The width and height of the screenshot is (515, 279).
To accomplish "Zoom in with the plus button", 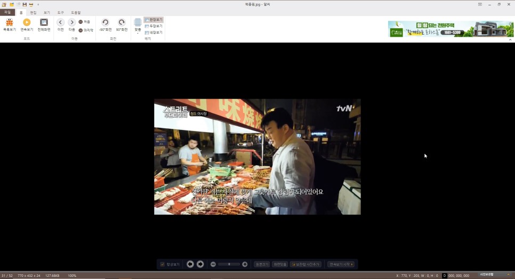I will [245, 264].
